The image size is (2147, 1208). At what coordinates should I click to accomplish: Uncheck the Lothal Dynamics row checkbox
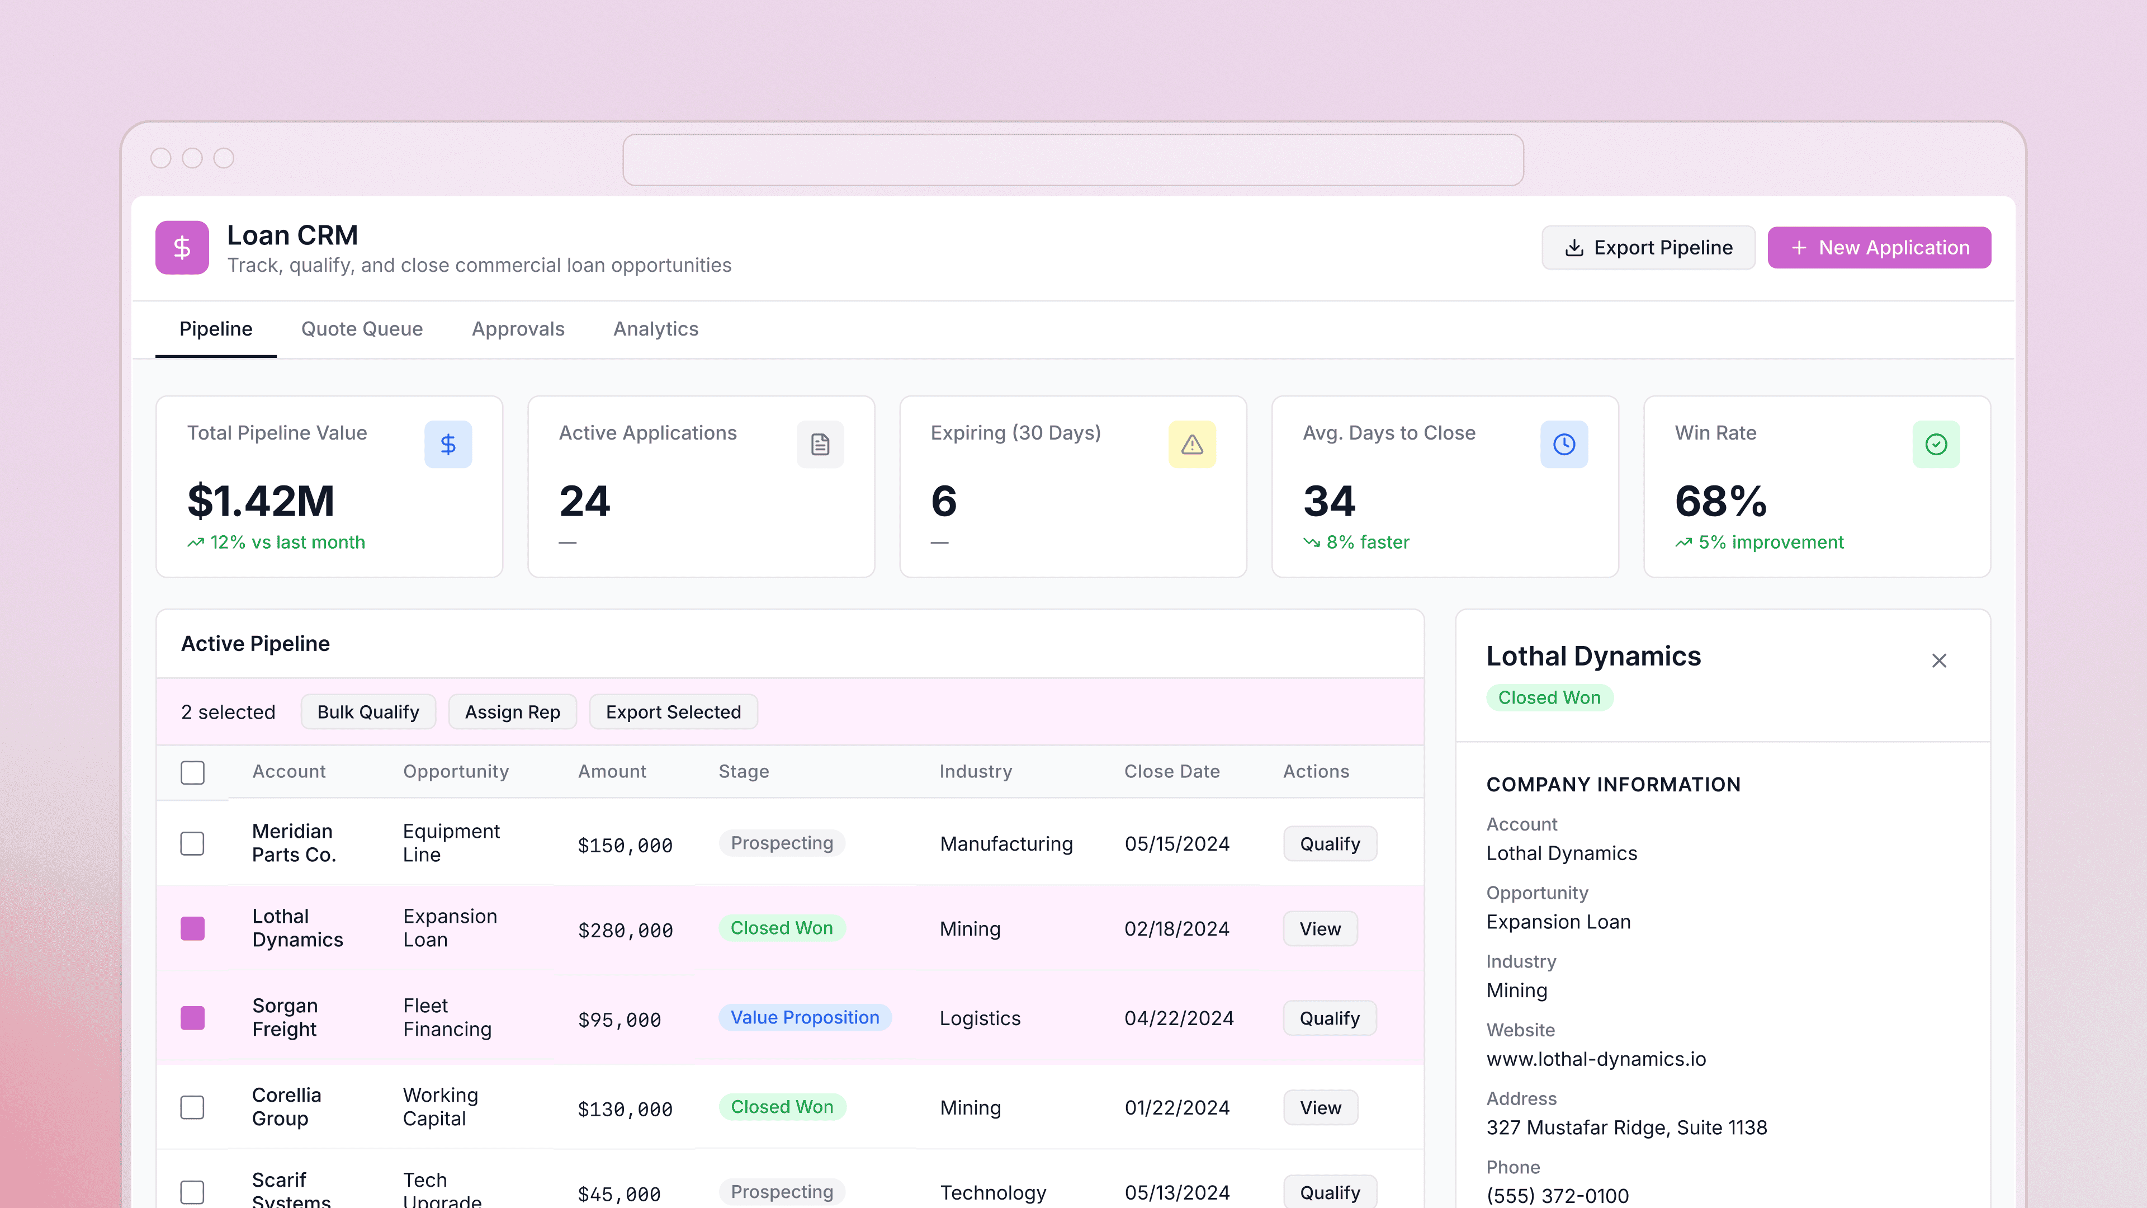tap(192, 929)
